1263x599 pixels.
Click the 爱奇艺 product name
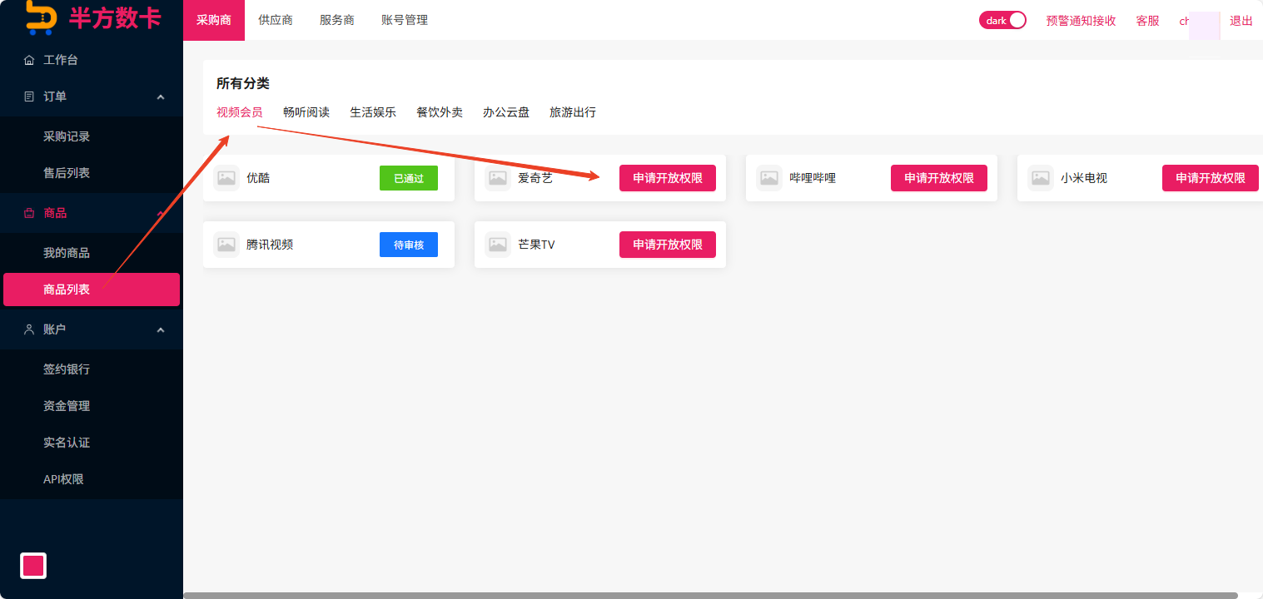point(535,178)
